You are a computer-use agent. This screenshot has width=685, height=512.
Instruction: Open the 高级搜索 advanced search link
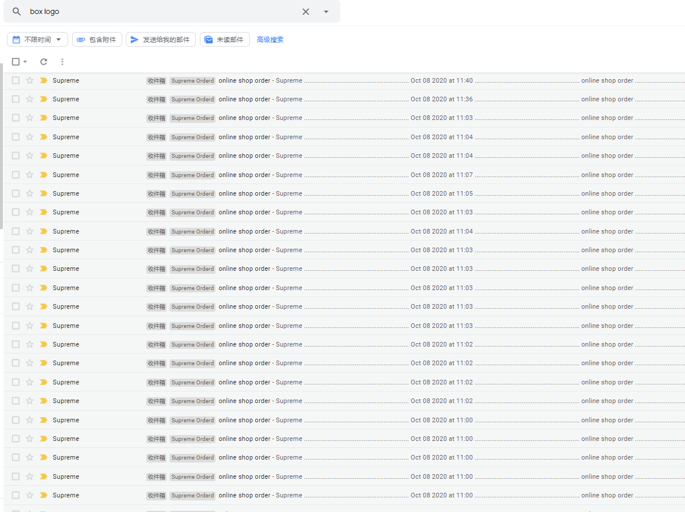tap(270, 40)
